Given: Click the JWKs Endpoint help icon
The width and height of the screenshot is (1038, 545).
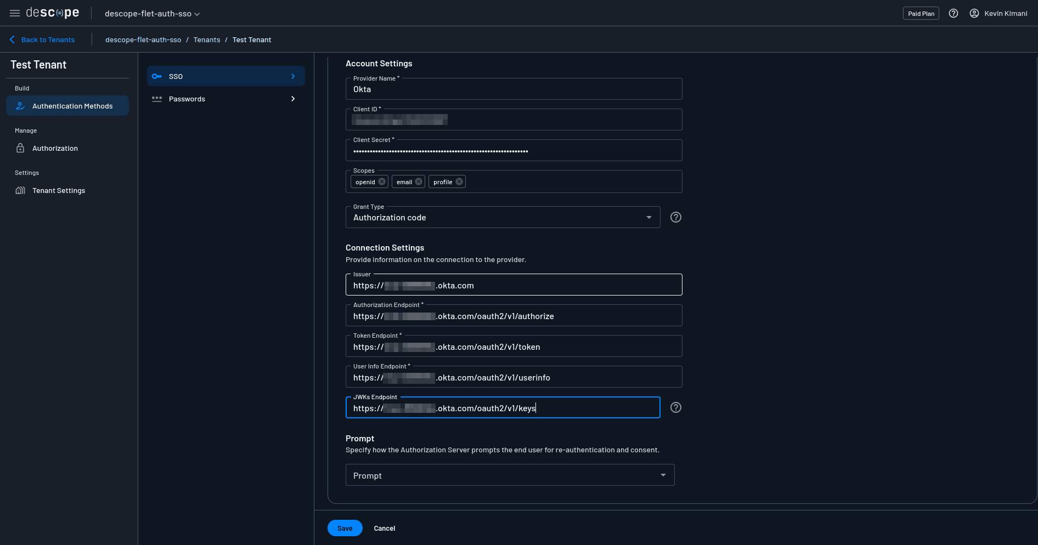Looking at the screenshot, I should 676,407.
